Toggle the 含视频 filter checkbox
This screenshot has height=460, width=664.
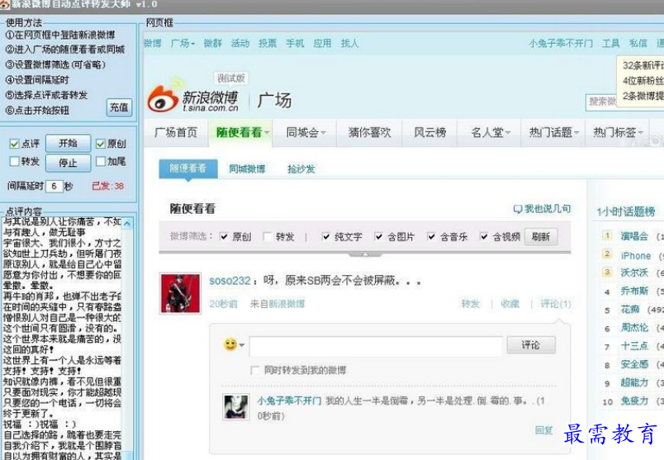coord(484,237)
